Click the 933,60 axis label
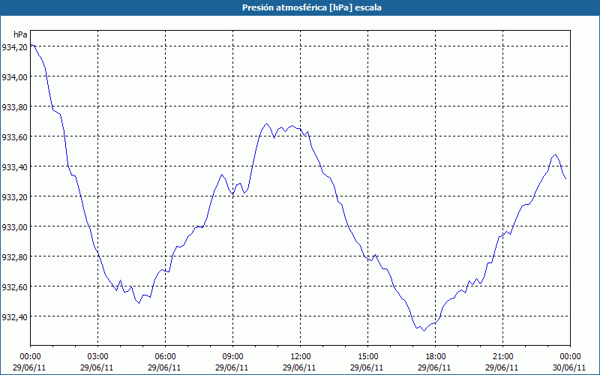Screen dimensions: 600x375 (x=15, y=137)
